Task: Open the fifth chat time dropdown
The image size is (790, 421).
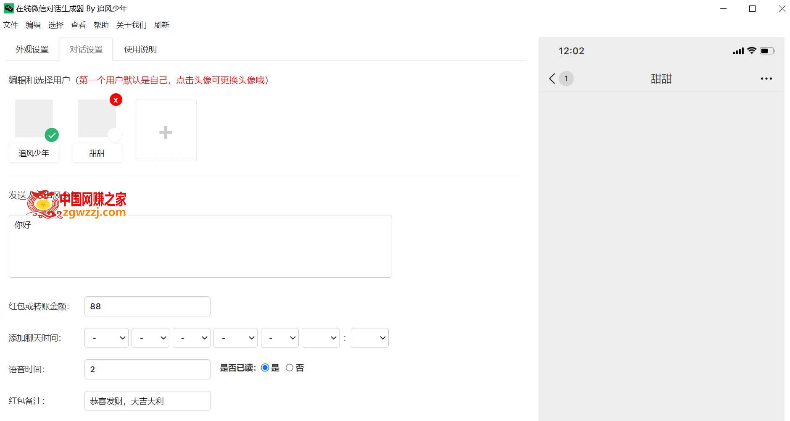Action: coord(280,338)
